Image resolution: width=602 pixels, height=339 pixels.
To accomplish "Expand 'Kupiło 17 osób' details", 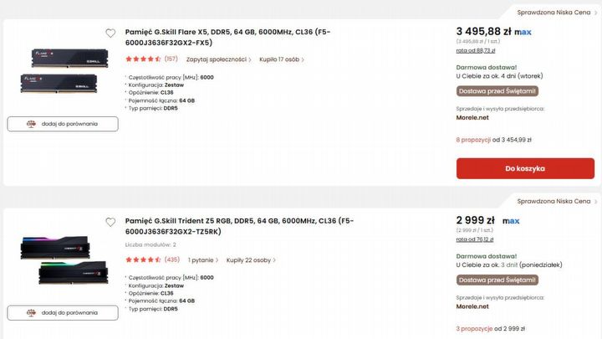I will (282, 59).
